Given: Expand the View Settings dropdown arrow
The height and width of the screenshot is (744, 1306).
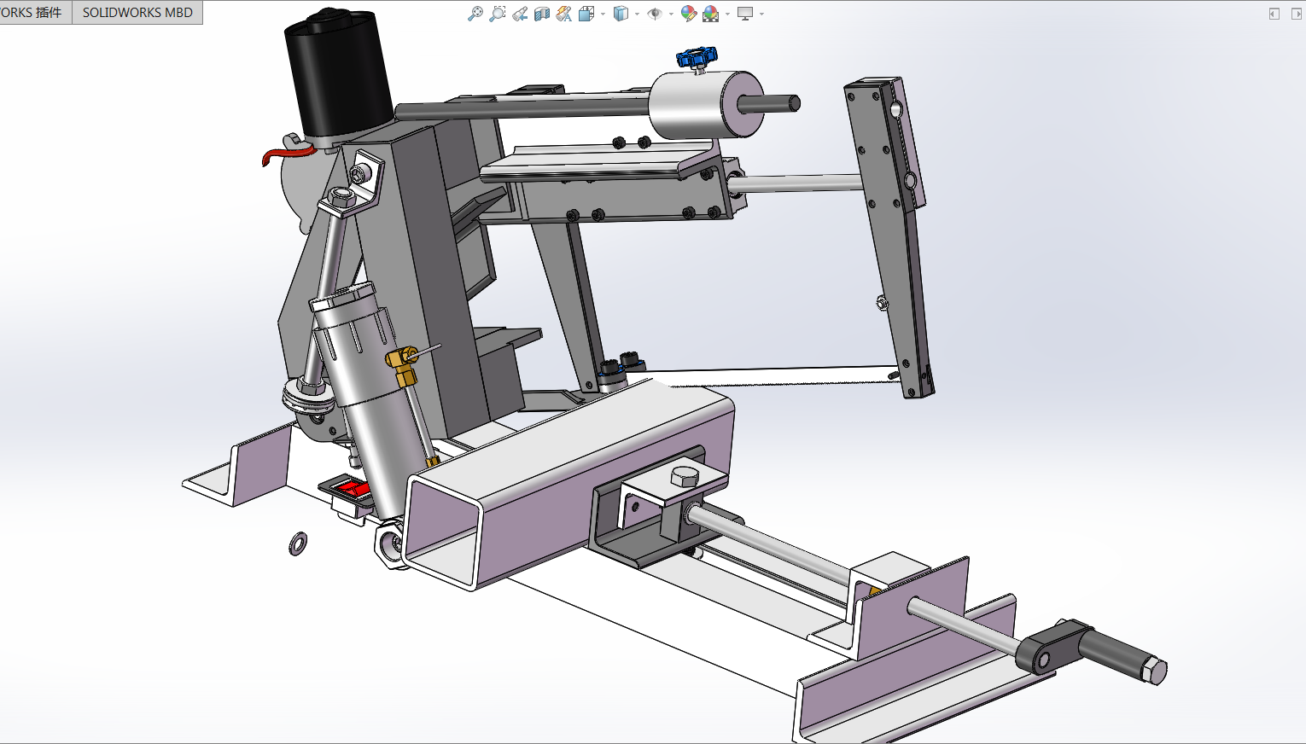Looking at the screenshot, I should tap(761, 14).
